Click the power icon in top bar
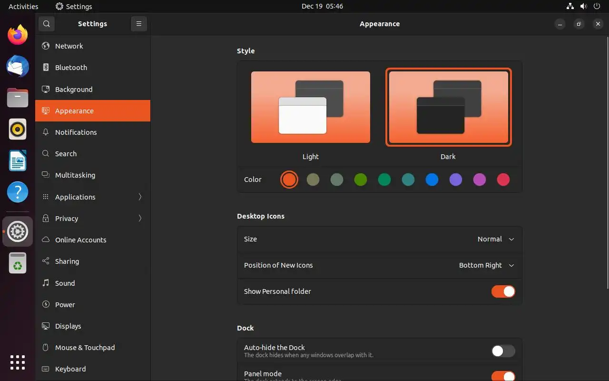 597,6
